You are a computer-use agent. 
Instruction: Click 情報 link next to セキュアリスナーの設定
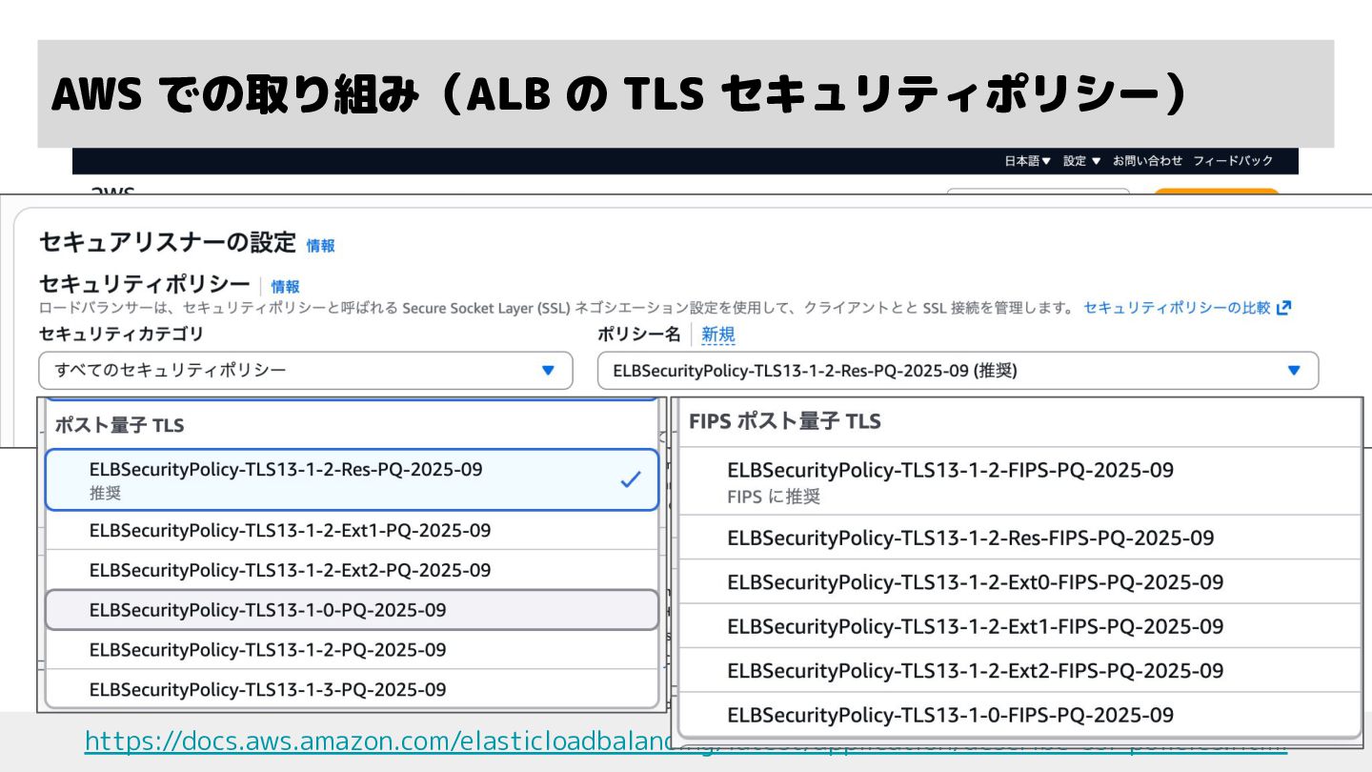pos(320,246)
